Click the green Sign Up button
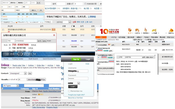The width and height of the screenshot is (175, 109). tap(76, 59)
